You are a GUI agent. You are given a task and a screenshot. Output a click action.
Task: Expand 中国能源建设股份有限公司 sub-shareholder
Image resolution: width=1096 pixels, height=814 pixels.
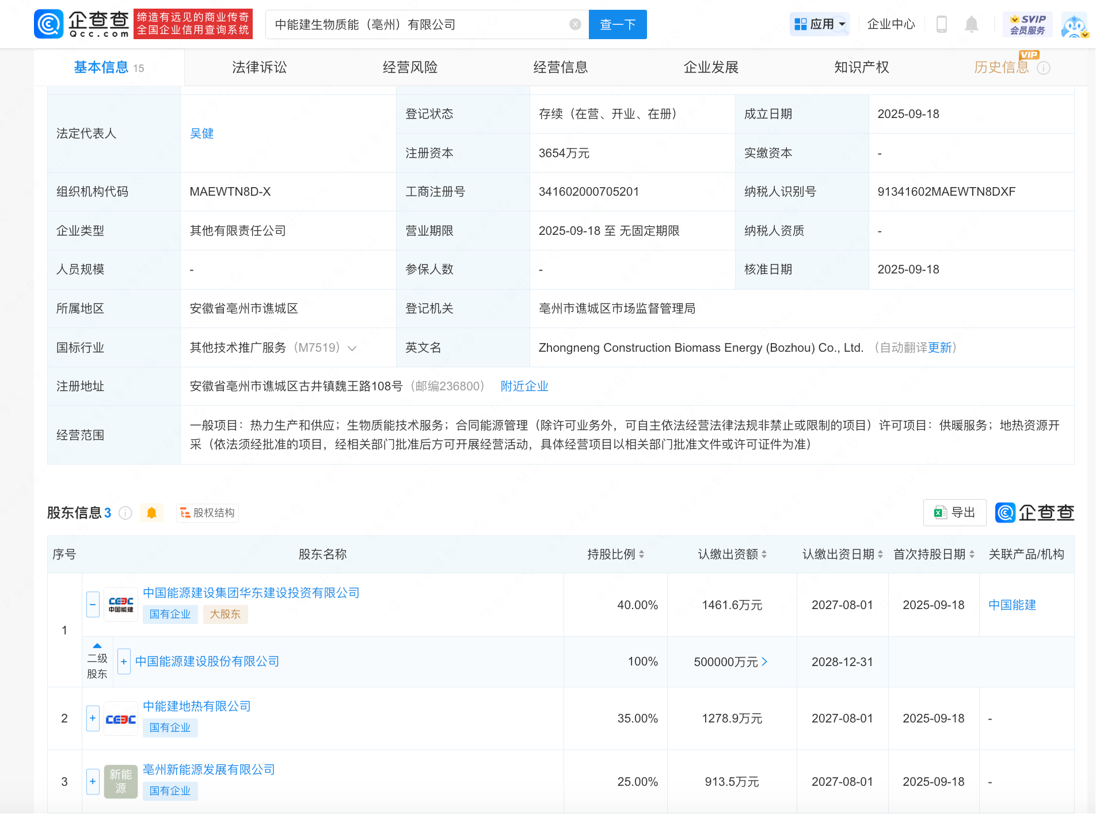124,661
